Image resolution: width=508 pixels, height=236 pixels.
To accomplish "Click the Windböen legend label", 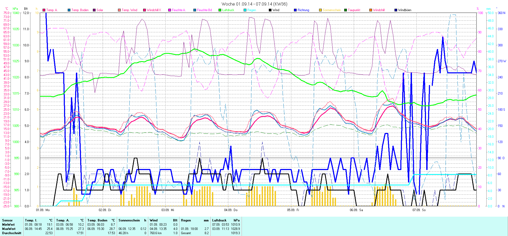I will click(405, 10).
